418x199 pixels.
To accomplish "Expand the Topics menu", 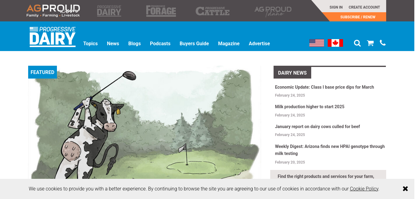I will coord(91,43).
